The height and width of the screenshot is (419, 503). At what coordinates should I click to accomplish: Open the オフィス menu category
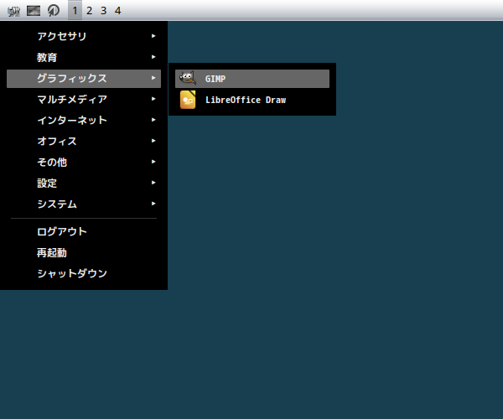[x=84, y=141]
